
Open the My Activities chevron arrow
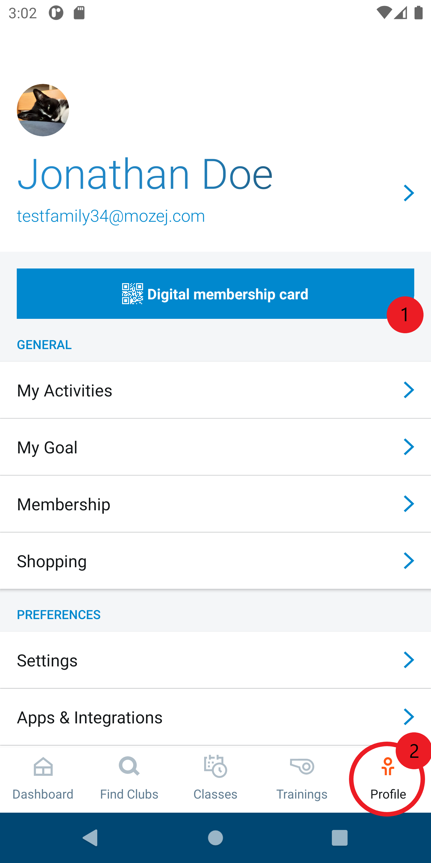tap(409, 390)
